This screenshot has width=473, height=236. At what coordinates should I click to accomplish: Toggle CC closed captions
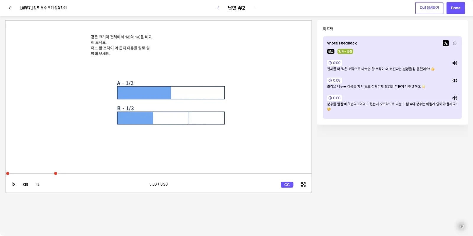(x=287, y=185)
